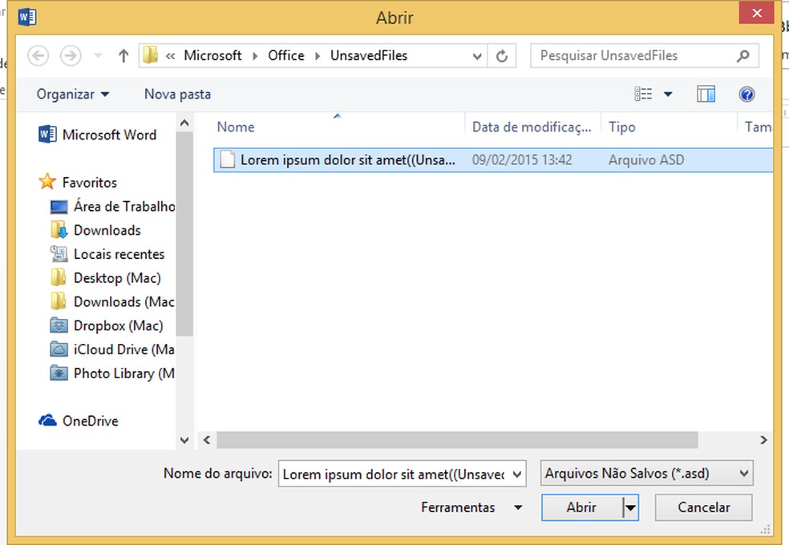Open Área de Trabalho favorite
This screenshot has height=545, width=789.
tap(112, 206)
